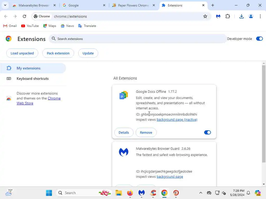Screen dimensions: 266x199
Task: Open the tab search dropdown arrow
Action: pyautogui.click(x=5, y=5)
